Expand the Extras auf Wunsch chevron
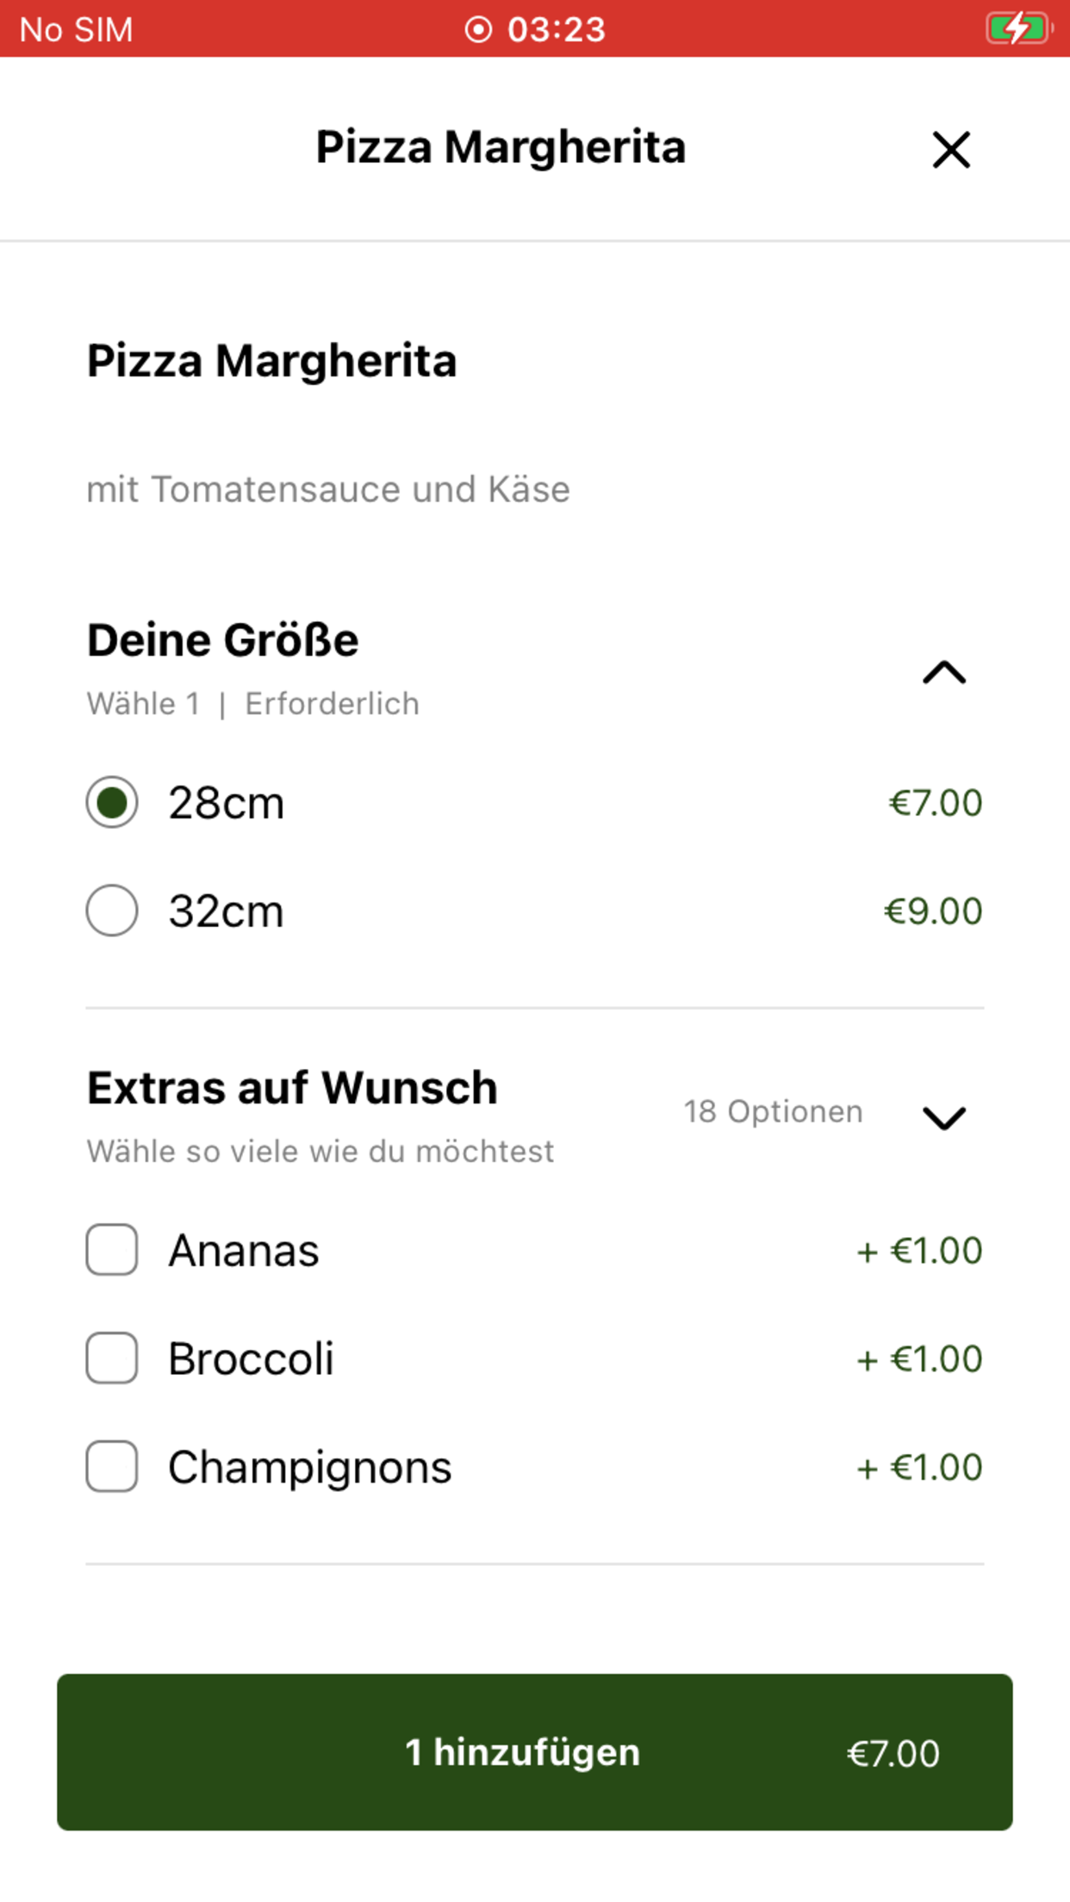The width and height of the screenshot is (1070, 1902). 944,1118
